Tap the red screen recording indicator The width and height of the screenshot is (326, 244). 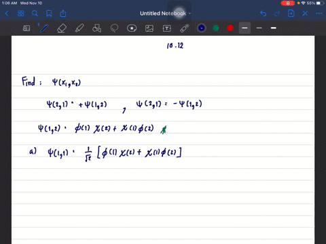point(288,3)
